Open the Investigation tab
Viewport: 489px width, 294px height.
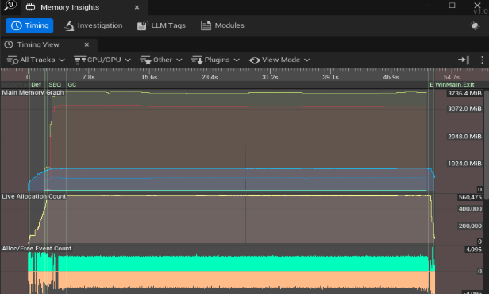(x=93, y=25)
